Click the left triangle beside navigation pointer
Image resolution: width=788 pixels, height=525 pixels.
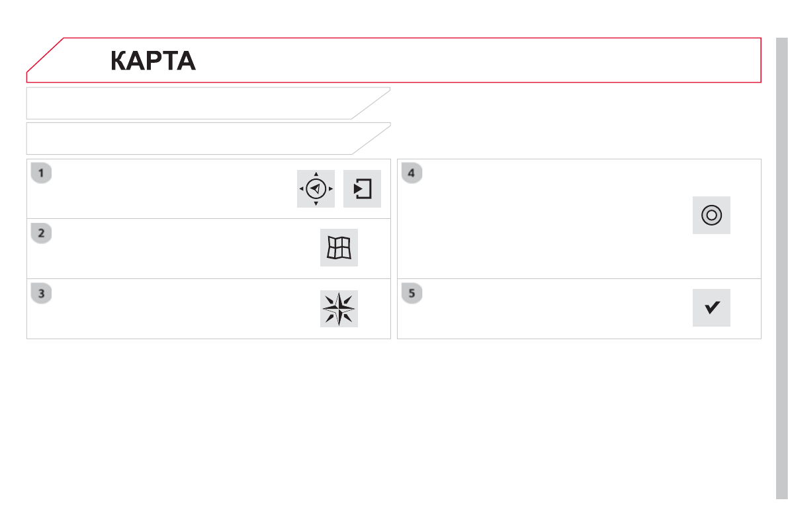pos(301,189)
